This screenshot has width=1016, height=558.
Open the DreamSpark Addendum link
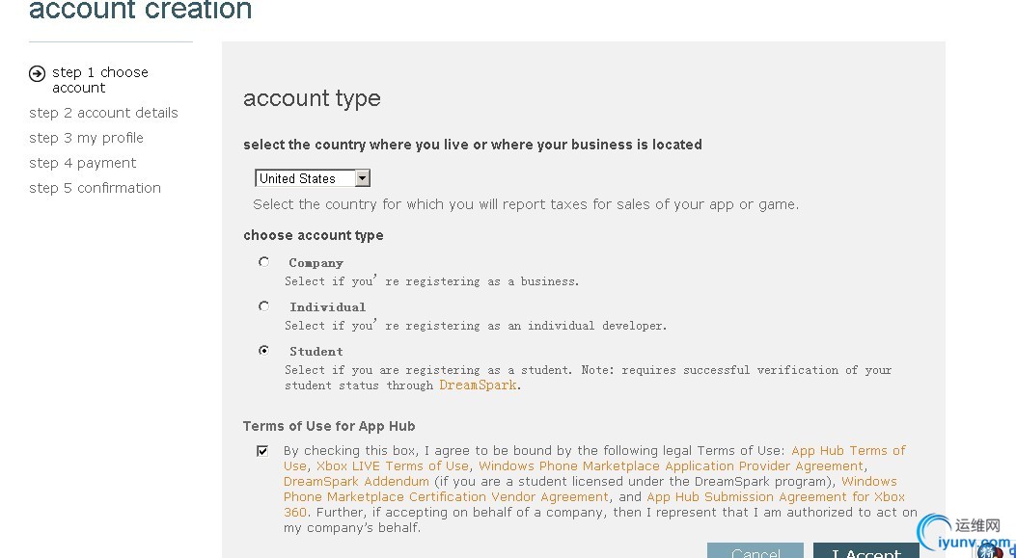356,481
